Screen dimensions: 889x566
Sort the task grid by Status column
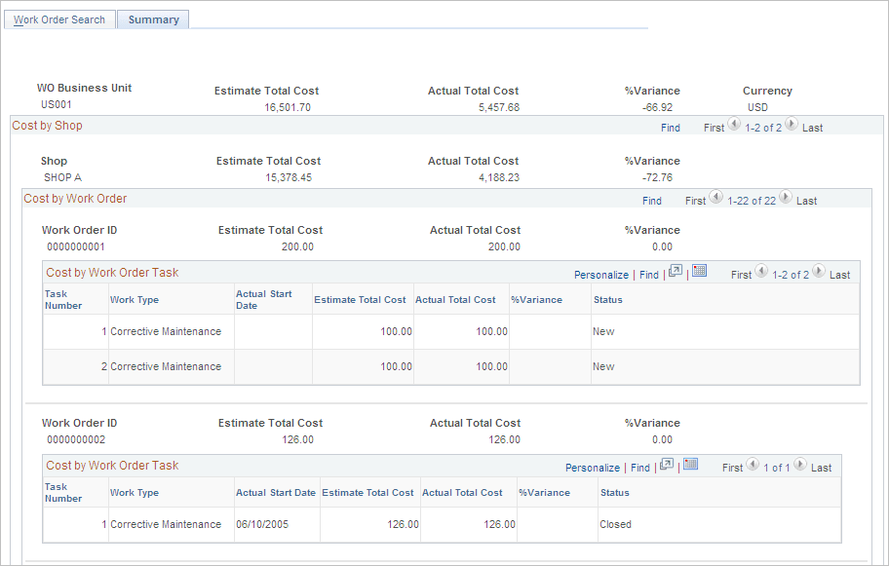pos(608,299)
